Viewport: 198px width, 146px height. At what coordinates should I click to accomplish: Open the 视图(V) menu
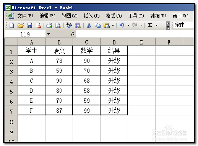(70, 16)
